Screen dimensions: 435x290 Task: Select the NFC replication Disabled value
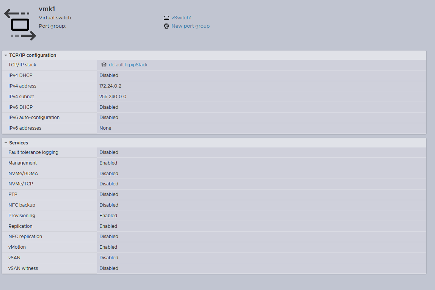pos(109,237)
